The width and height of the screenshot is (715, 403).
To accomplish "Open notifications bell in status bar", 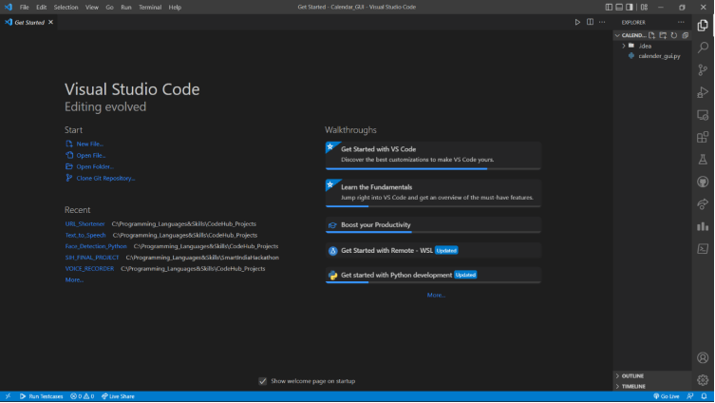I will (x=704, y=396).
